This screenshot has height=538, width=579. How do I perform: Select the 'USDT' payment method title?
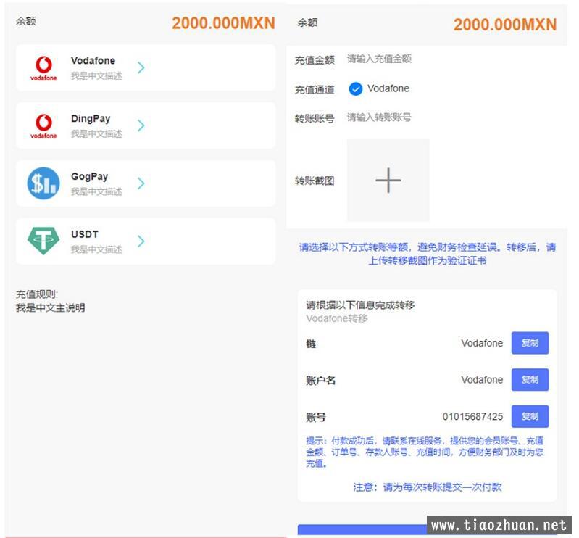tap(85, 234)
